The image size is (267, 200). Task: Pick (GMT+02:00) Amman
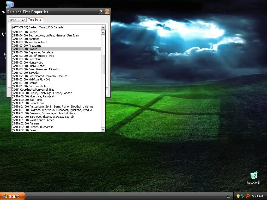point(56,123)
